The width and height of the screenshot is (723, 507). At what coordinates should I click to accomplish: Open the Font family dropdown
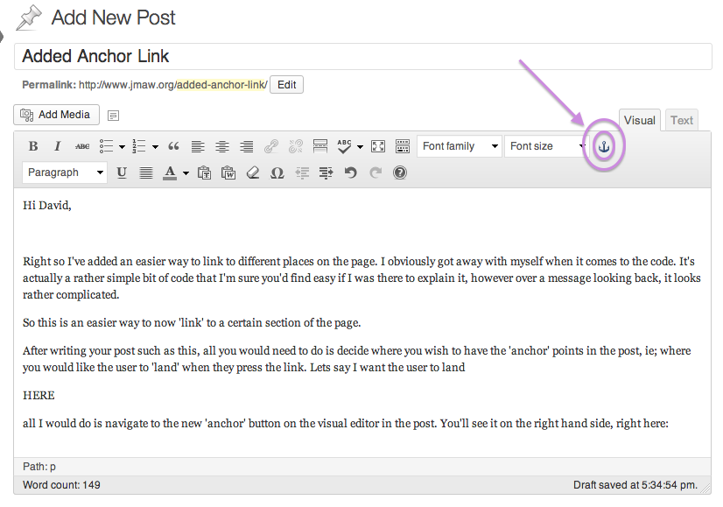460,146
